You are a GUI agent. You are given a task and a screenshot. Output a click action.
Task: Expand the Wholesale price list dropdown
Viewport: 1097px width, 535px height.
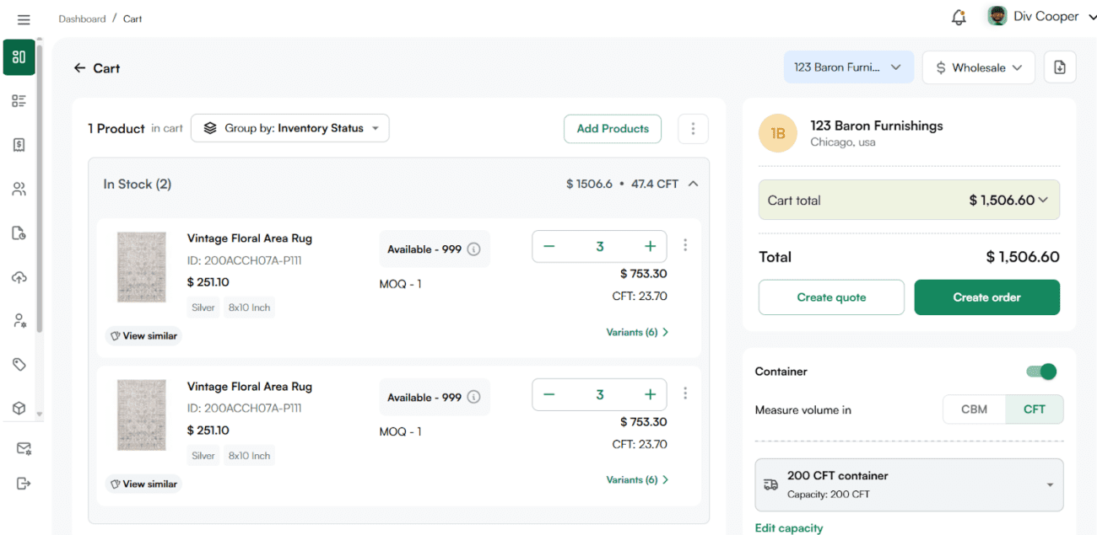click(978, 67)
